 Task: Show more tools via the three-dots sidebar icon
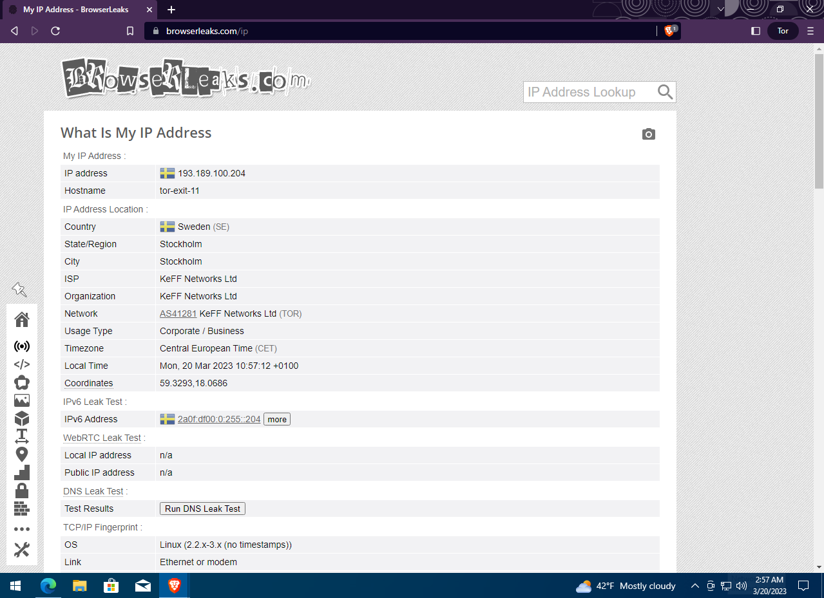point(22,529)
